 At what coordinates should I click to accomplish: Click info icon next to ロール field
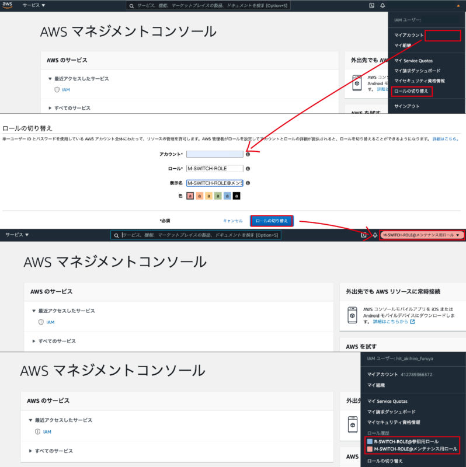coord(248,169)
